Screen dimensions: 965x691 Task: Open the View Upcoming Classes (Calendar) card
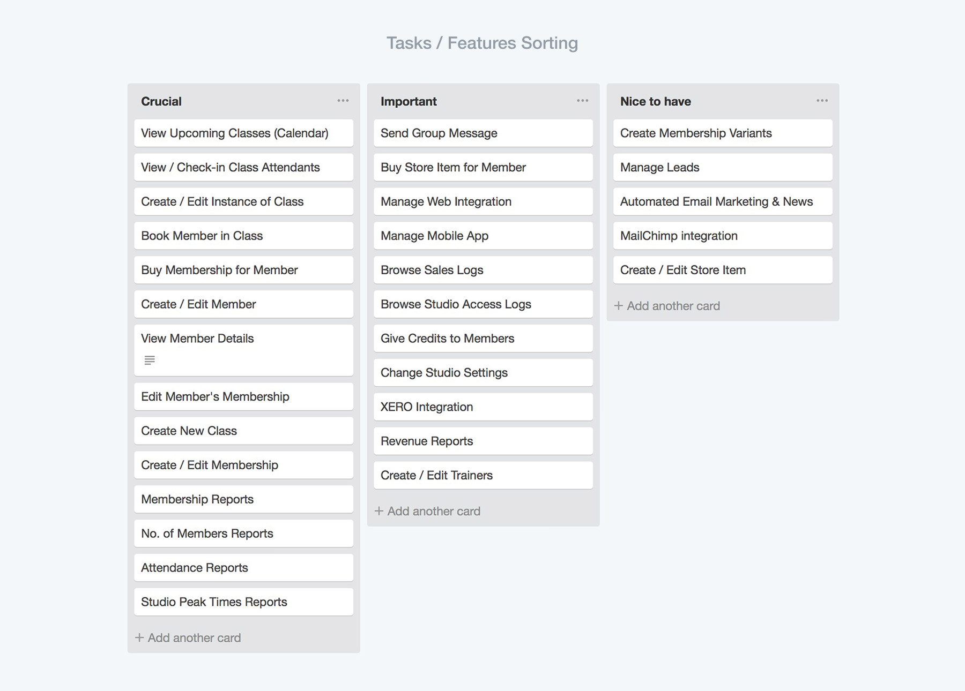coord(244,133)
